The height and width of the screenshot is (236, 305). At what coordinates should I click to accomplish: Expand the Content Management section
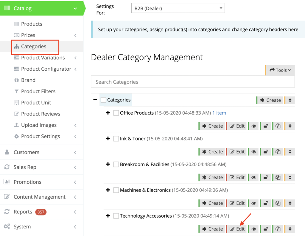click(42, 197)
